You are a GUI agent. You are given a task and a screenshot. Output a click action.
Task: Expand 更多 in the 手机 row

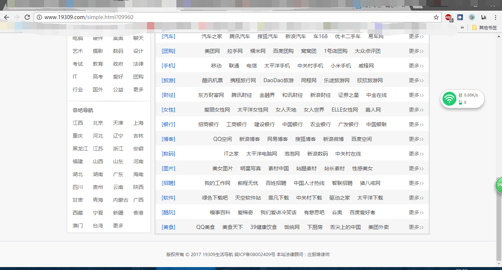[x=416, y=66]
